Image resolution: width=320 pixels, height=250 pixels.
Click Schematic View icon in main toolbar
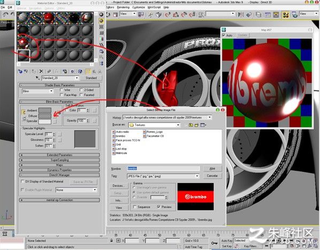coord(276,14)
